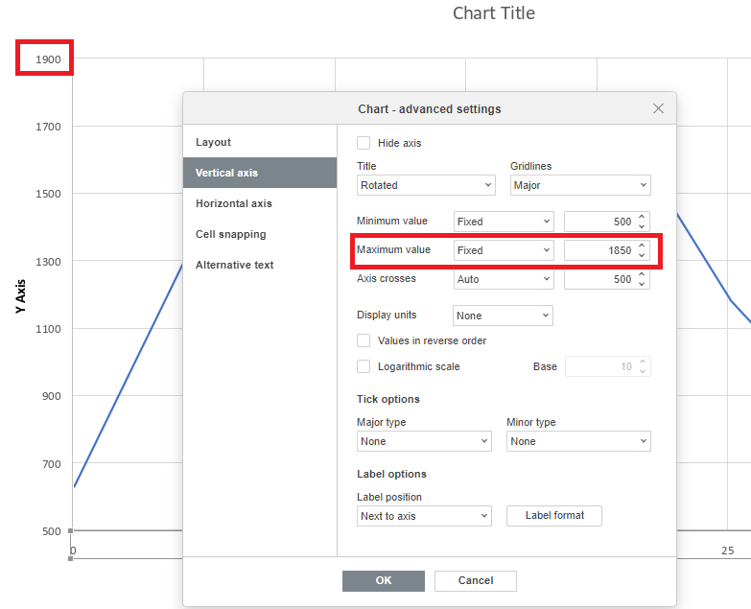Increase Axis crosses value with up arrow
The height and width of the screenshot is (609, 751).
pos(642,274)
